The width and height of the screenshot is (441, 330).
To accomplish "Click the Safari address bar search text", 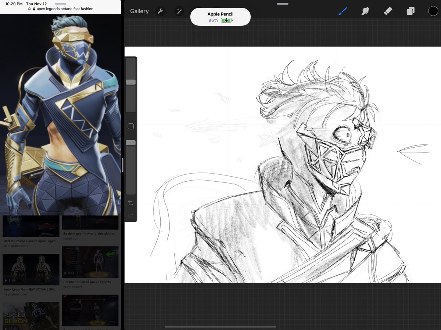I will pos(65,9).
